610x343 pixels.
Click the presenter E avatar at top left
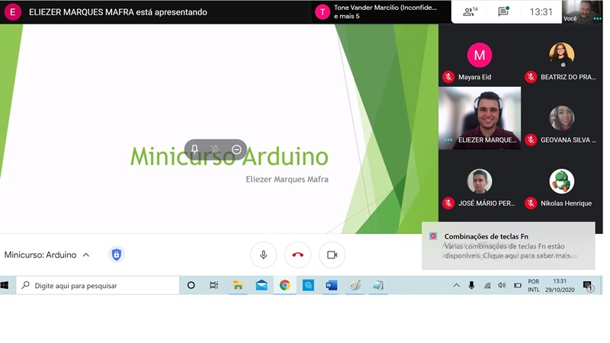point(12,12)
